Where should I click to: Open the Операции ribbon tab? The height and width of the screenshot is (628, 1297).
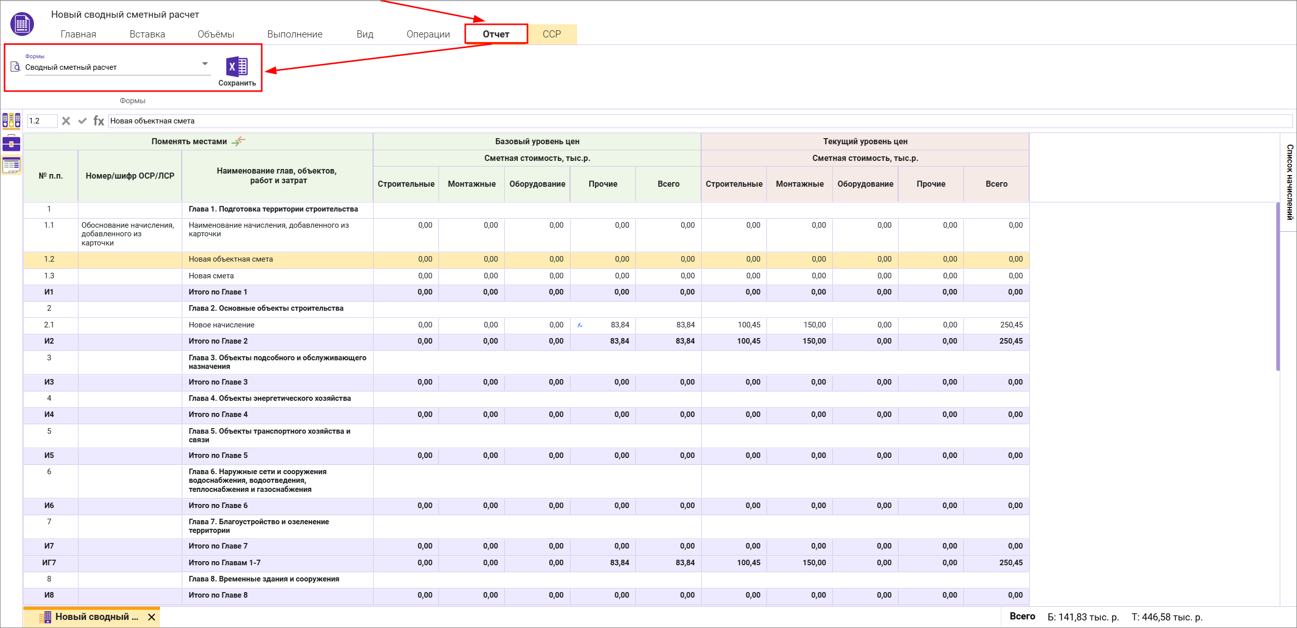click(x=428, y=34)
